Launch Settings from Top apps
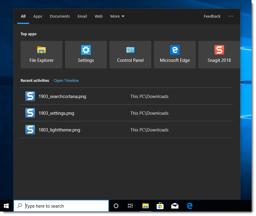The height and width of the screenshot is (216, 256). [x=86, y=55]
